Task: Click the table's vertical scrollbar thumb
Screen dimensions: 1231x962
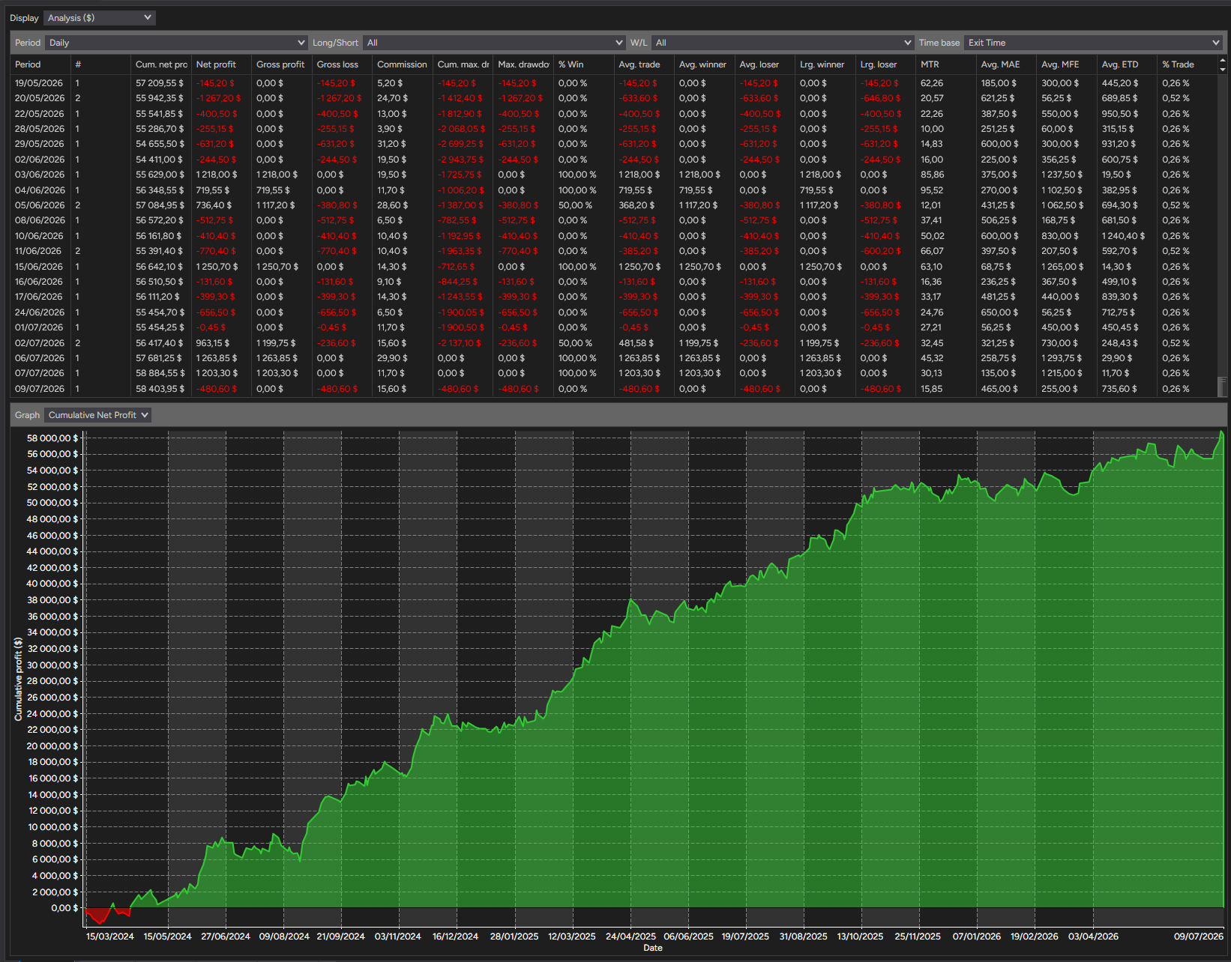Action: point(1223,386)
